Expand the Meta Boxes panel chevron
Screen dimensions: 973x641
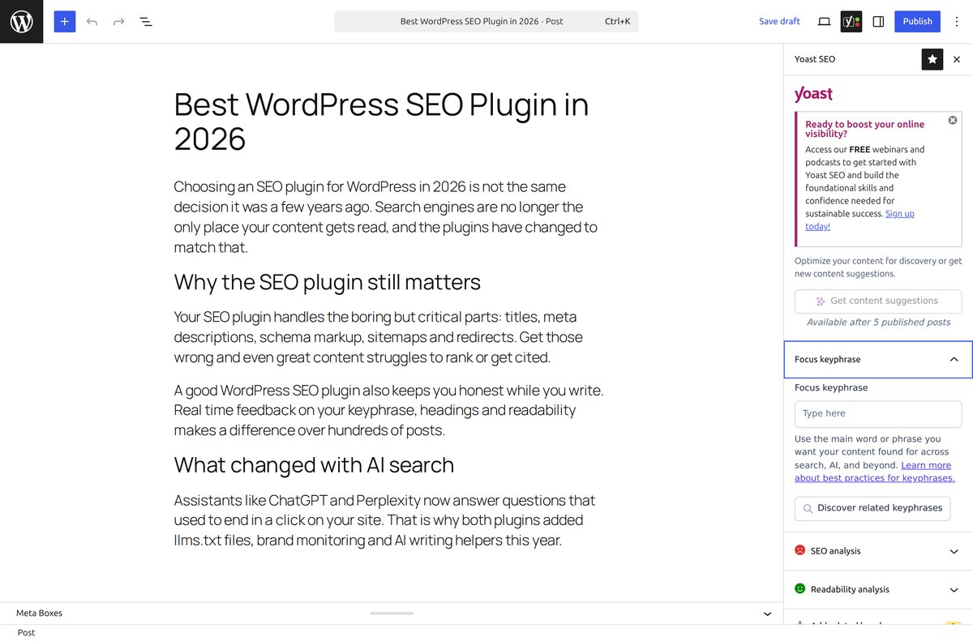pos(767,613)
